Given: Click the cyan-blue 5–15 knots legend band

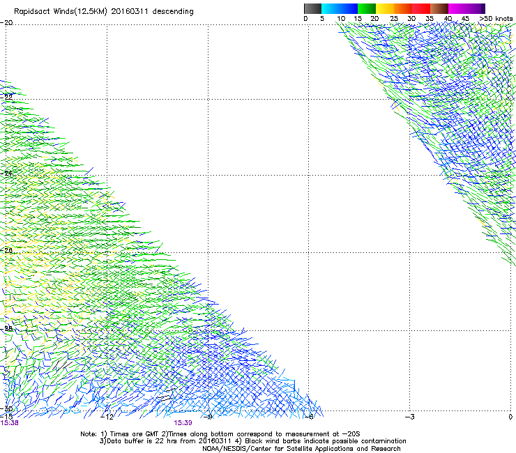Looking at the screenshot, I should tap(340, 8).
